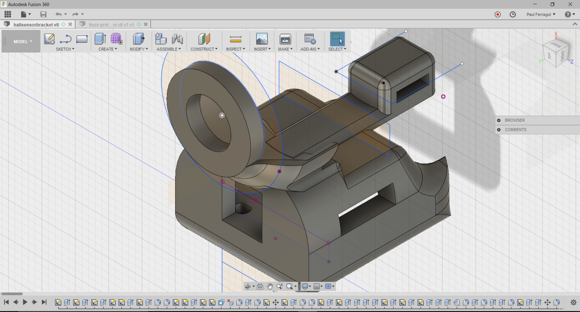Step timeline back one feature

pyautogui.click(x=16, y=302)
